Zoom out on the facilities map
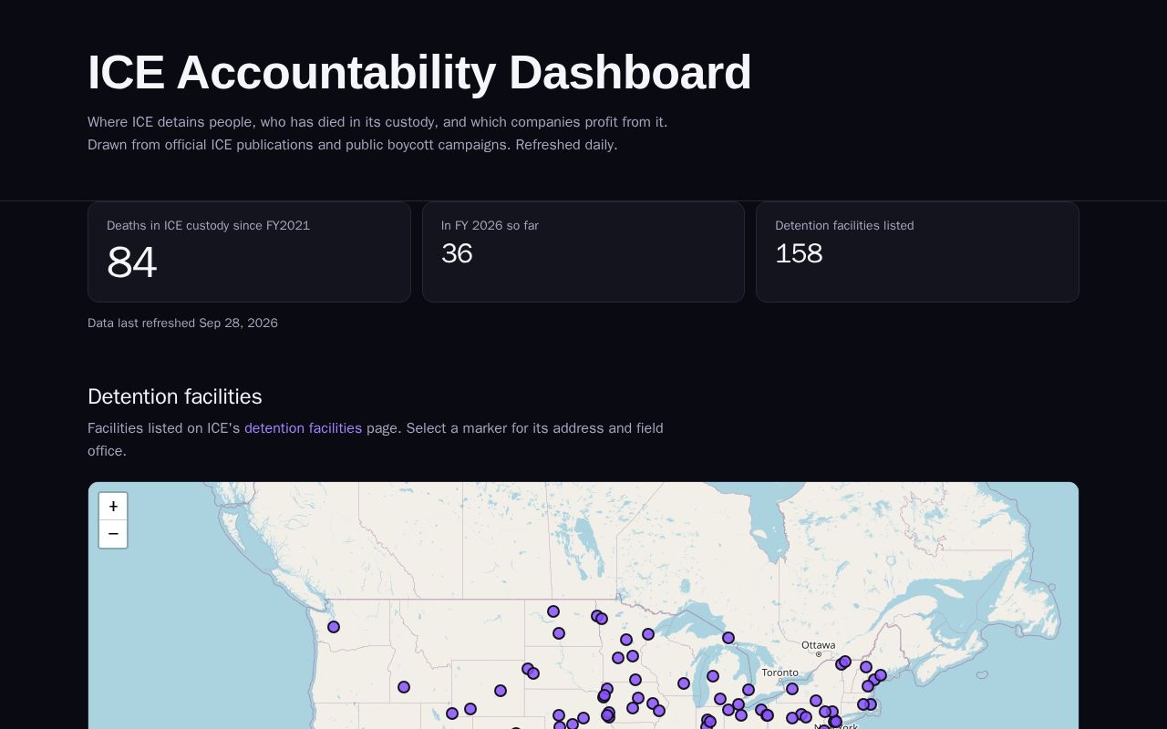This screenshot has width=1167, height=729. pos(113,534)
